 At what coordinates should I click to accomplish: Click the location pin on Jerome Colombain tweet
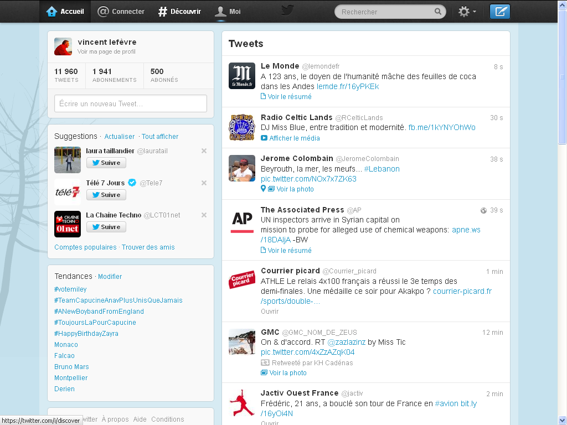263,189
